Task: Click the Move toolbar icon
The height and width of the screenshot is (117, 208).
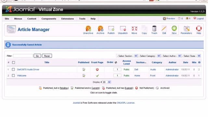Action: 134,30
